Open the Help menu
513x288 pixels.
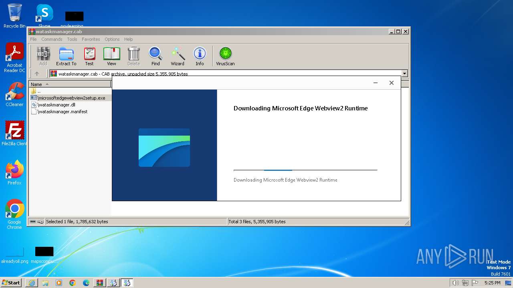point(128,39)
